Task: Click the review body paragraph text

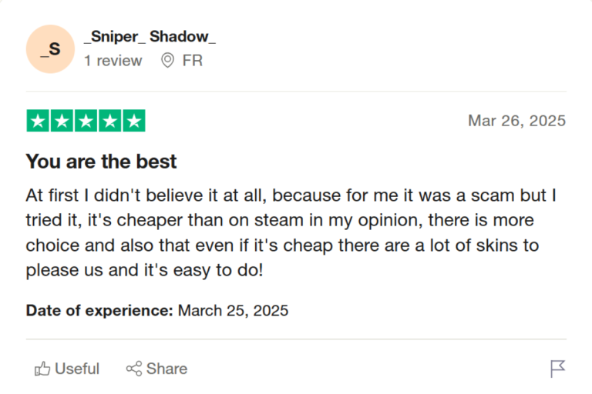Action: click(x=291, y=233)
